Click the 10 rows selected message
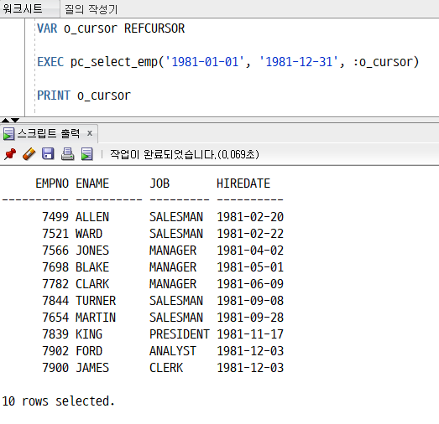This screenshot has height=424, width=439. 59,401
